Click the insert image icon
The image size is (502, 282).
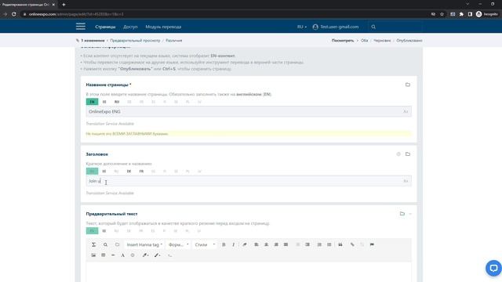click(93, 255)
